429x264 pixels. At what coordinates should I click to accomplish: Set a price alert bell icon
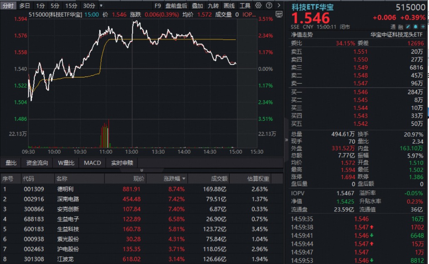pyautogui.click(x=415, y=27)
